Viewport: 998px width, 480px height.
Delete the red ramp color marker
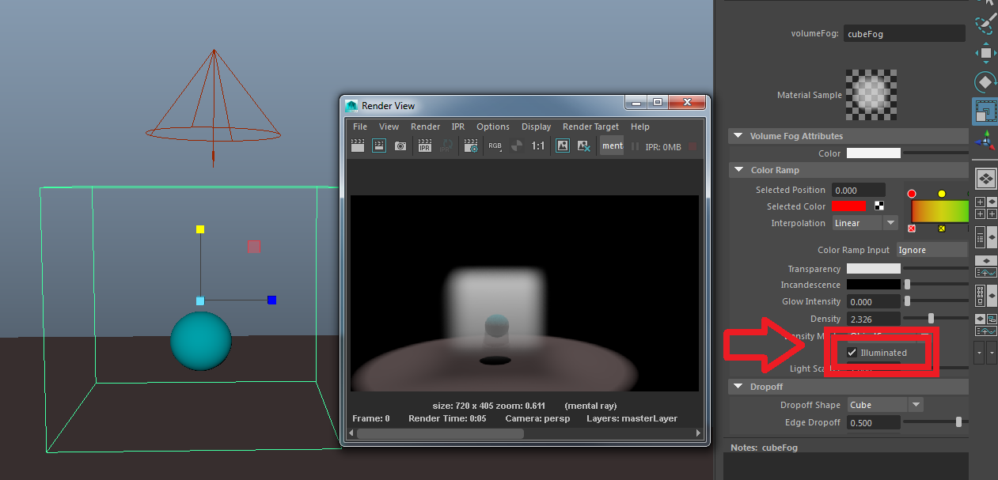(x=912, y=229)
